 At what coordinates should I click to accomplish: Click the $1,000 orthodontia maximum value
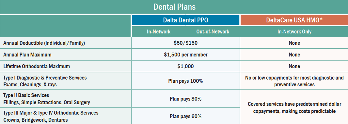pyautogui.click(x=185, y=66)
